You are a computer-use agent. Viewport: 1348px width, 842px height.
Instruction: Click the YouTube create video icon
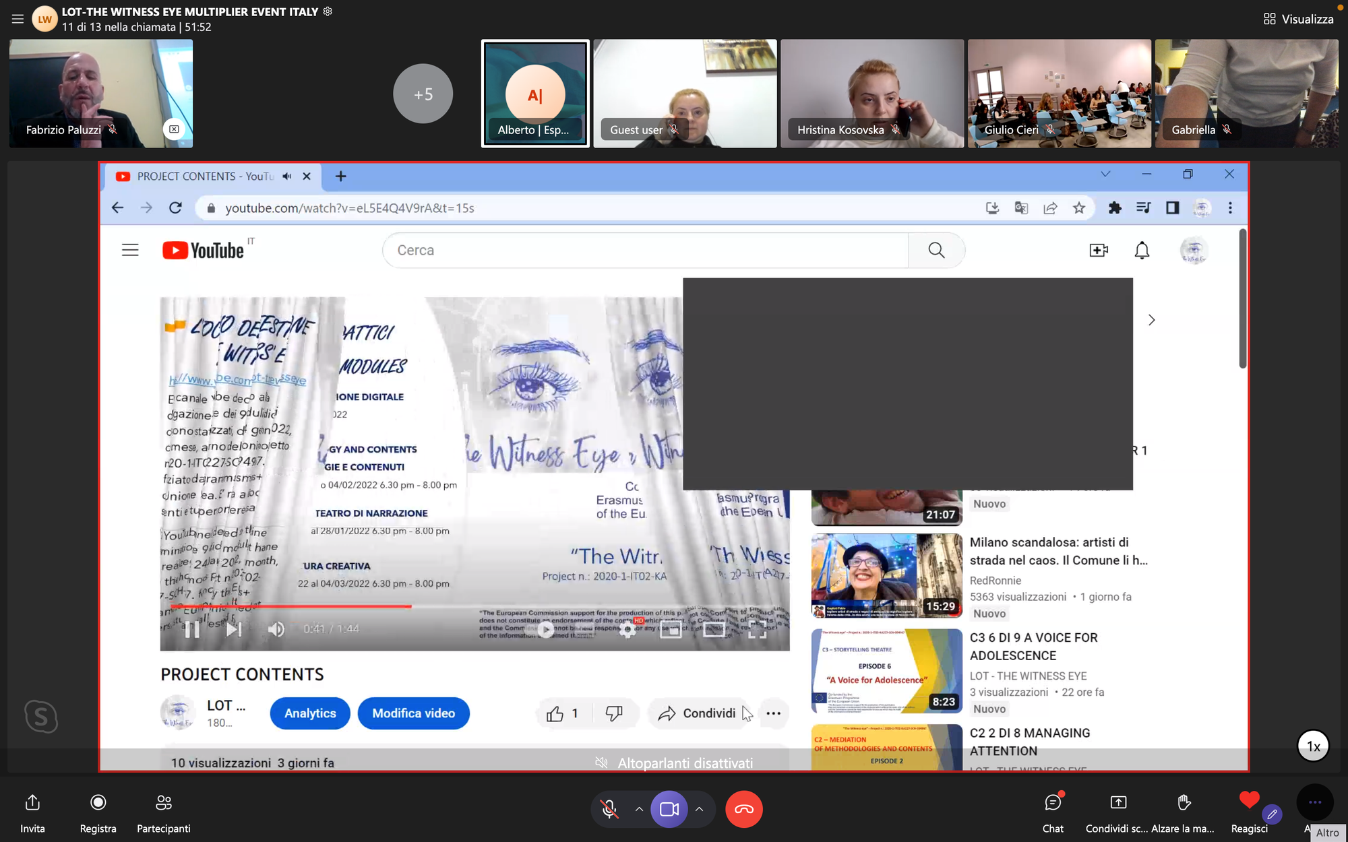(1099, 251)
